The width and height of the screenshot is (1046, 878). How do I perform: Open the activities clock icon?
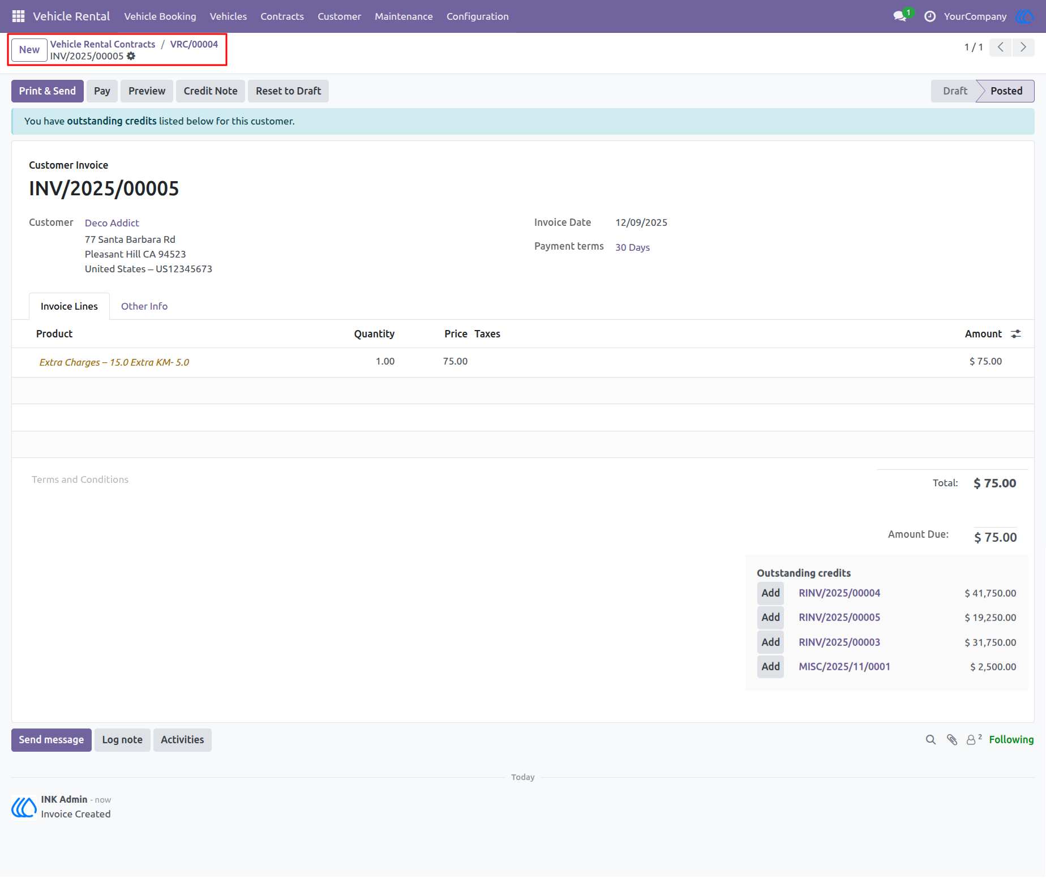pos(929,16)
